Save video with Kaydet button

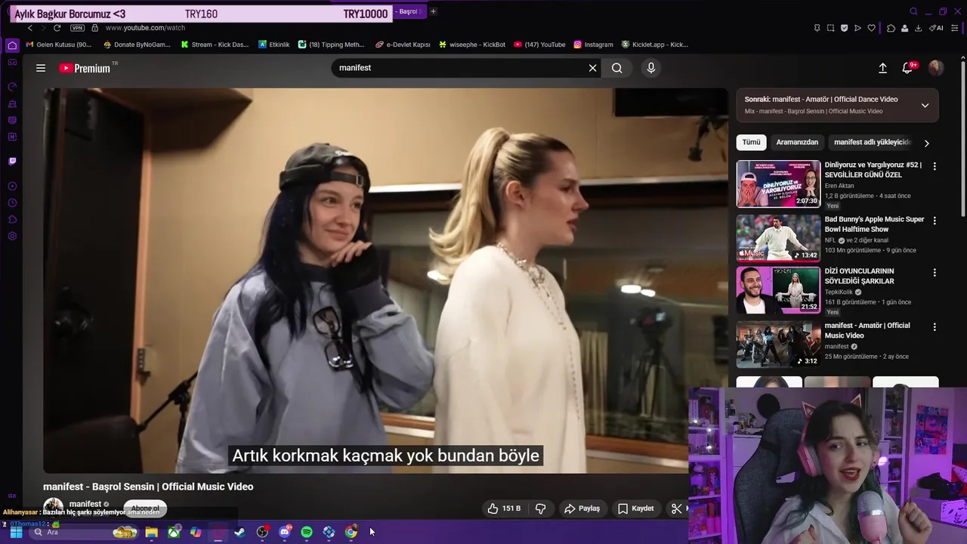[636, 508]
